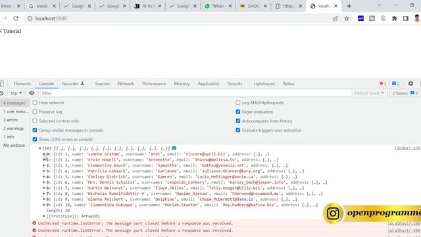
Task: Open the top context dropdown
Action: pos(16,93)
